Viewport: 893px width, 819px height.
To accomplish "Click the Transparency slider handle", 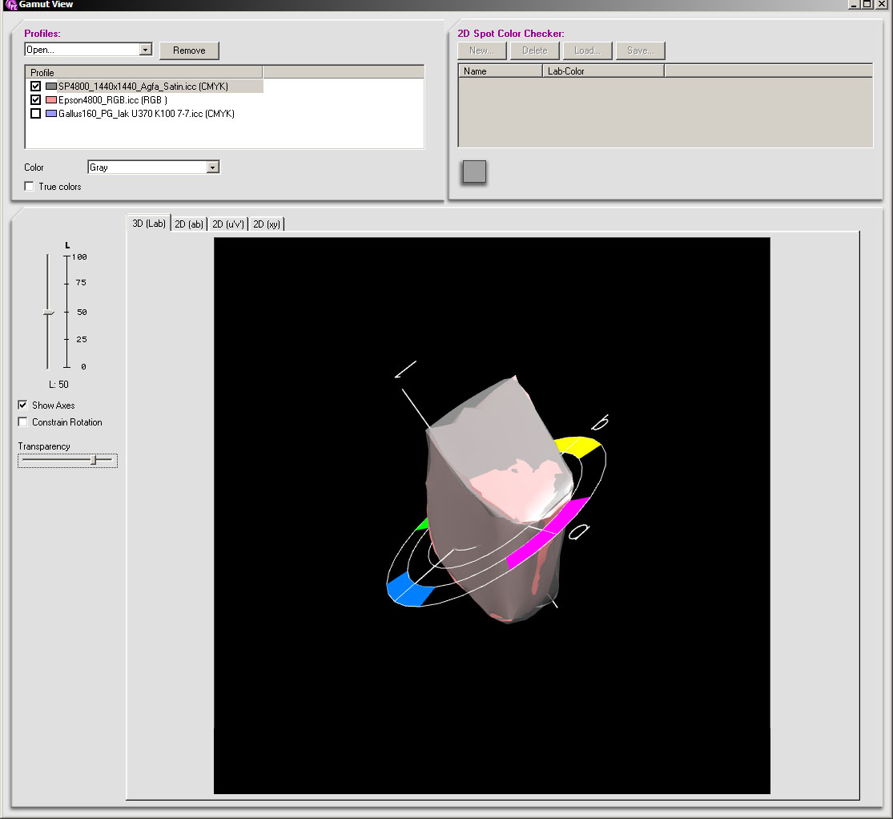I will coord(94,460).
